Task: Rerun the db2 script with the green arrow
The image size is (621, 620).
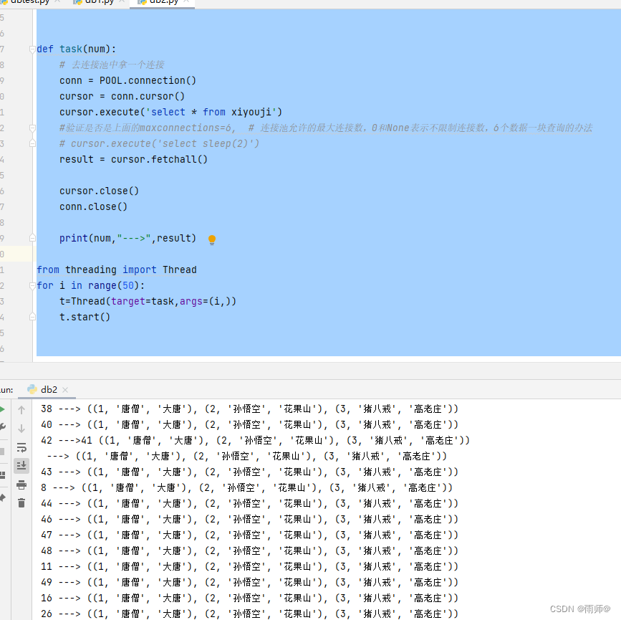Action: (x=4, y=409)
